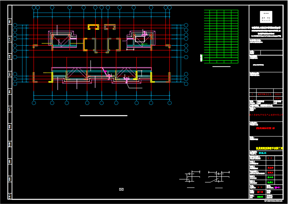Click the structural floor plan drawing
288x204 pixels.
tap(101, 55)
